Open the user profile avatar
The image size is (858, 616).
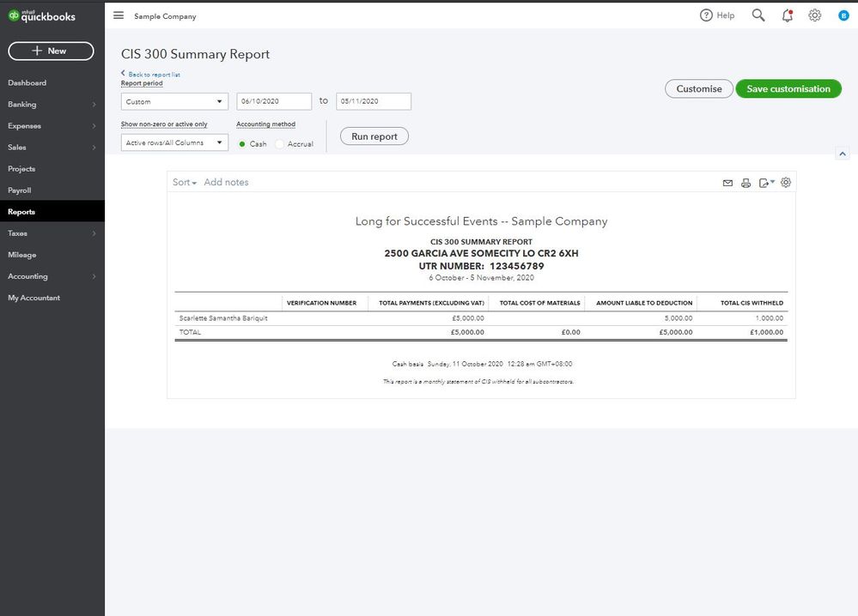pyautogui.click(x=843, y=15)
